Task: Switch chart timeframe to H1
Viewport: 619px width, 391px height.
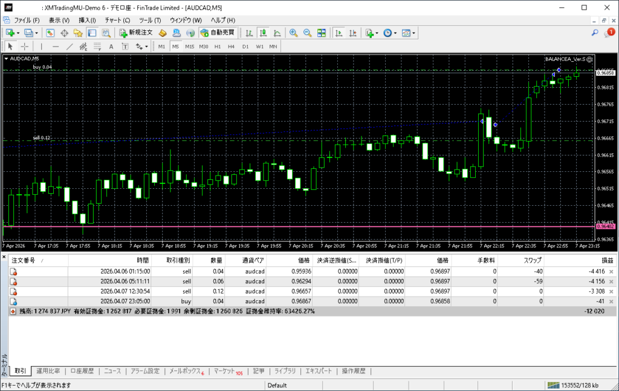Action: click(218, 47)
